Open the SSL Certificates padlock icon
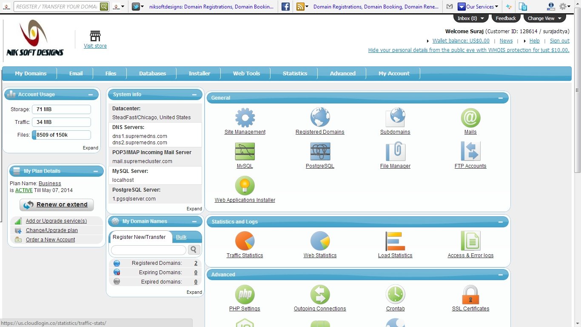The width and height of the screenshot is (581, 327). click(x=470, y=294)
